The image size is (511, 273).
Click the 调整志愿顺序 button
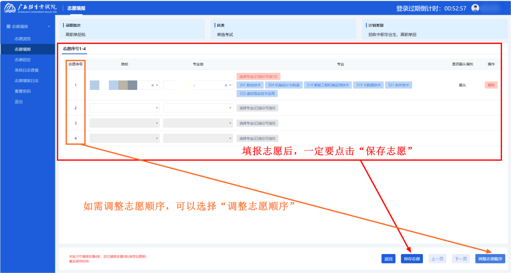click(x=491, y=259)
